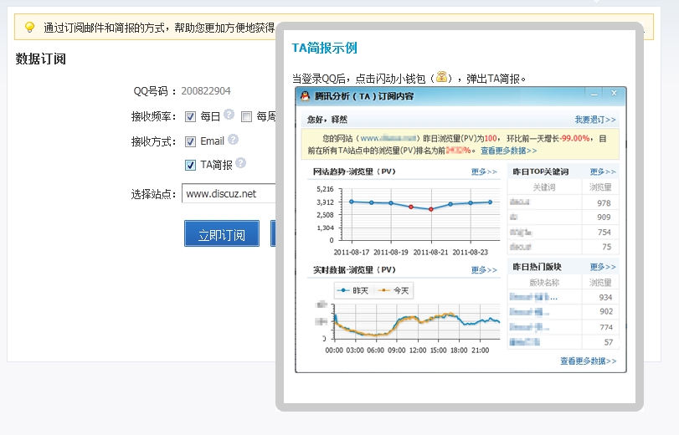Click 查看更多数据>> in yellow notice
Viewport: 679px width, 435px height.
[508, 151]
